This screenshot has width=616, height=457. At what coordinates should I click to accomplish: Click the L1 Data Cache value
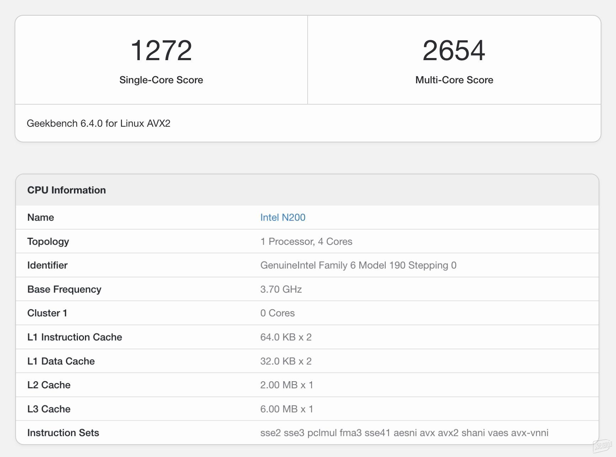(286, 361)
